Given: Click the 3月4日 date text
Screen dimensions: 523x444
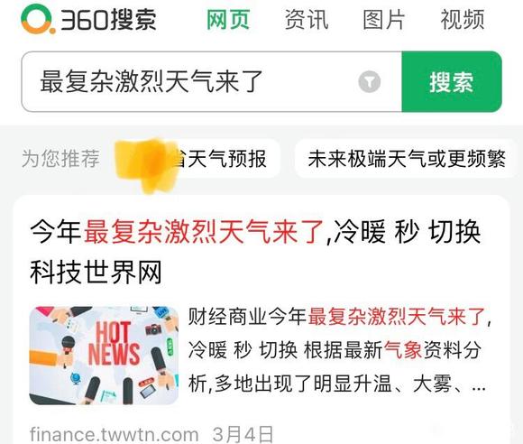Looking at the screenshot, I should 243,435.
